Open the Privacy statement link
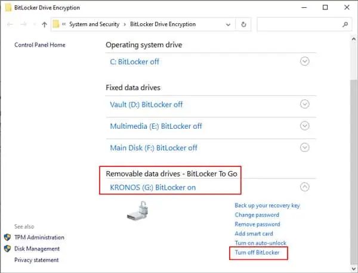 click(36, 260)
